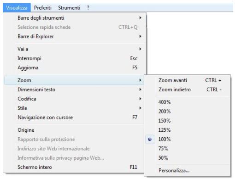Screen dimensions: 235x179
Task: Open the Stile submenu
Action: (x=74, y=108)
